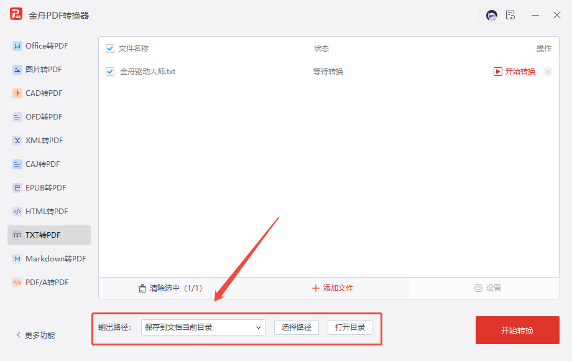Viewport: 572px width, 361px height.
Task: Click the 状态 column header
Action: coord(321,49)
